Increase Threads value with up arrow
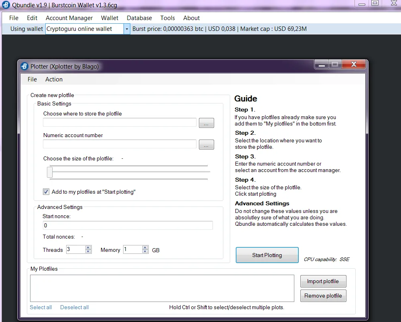This screenshot has height=322, width=401. coord(88,247)
